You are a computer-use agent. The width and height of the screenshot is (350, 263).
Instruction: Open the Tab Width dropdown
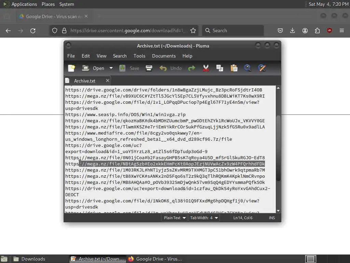pos(204,218)
